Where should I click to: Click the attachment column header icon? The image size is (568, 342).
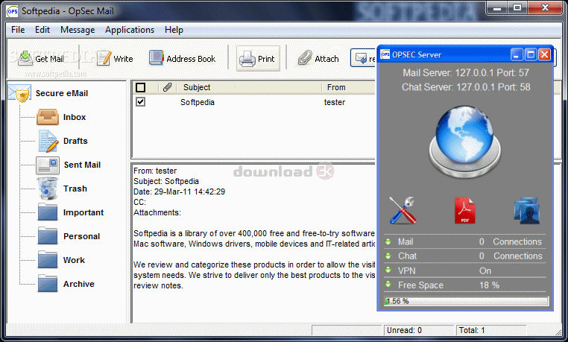(167, 87)
